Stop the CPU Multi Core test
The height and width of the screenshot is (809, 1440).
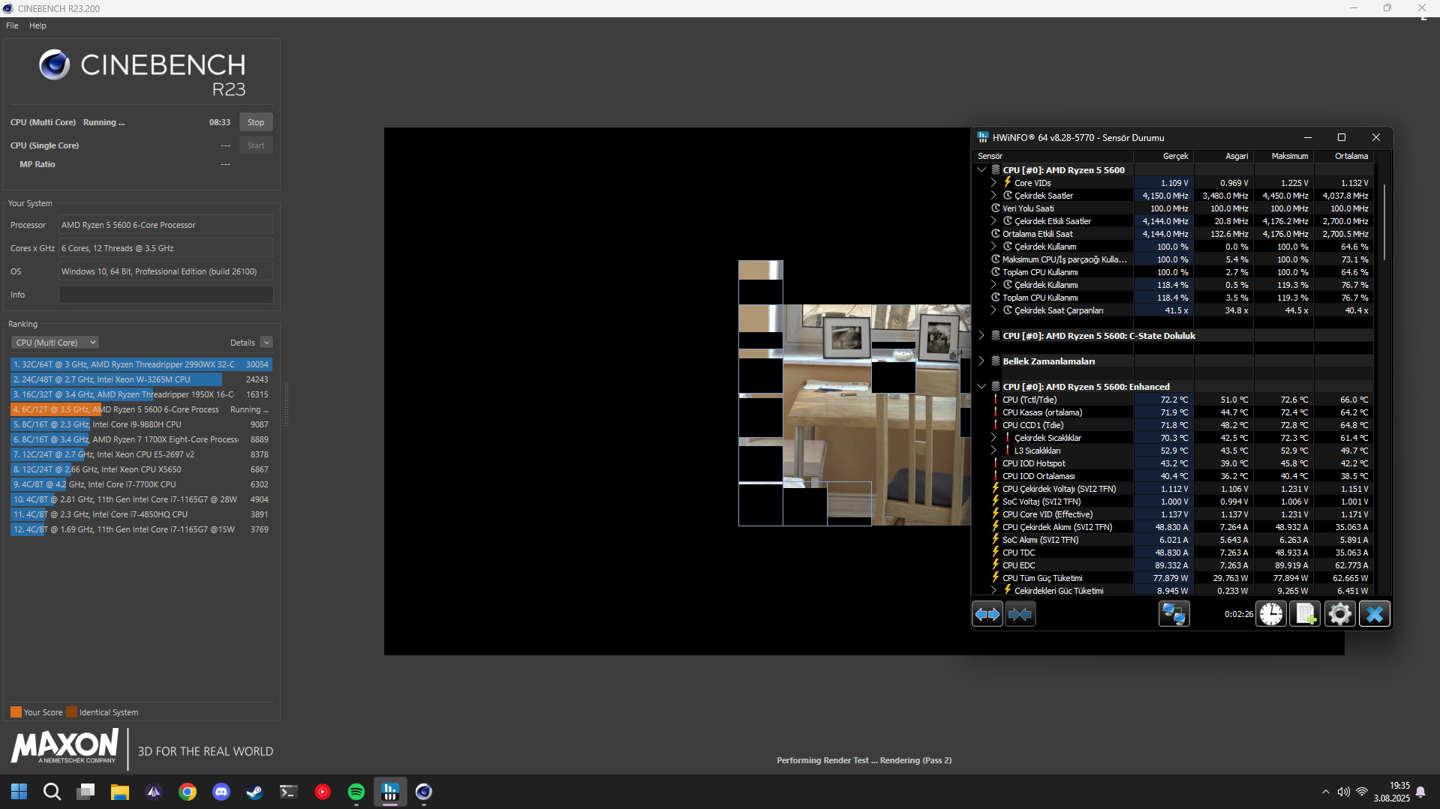(x=256, y=122)
